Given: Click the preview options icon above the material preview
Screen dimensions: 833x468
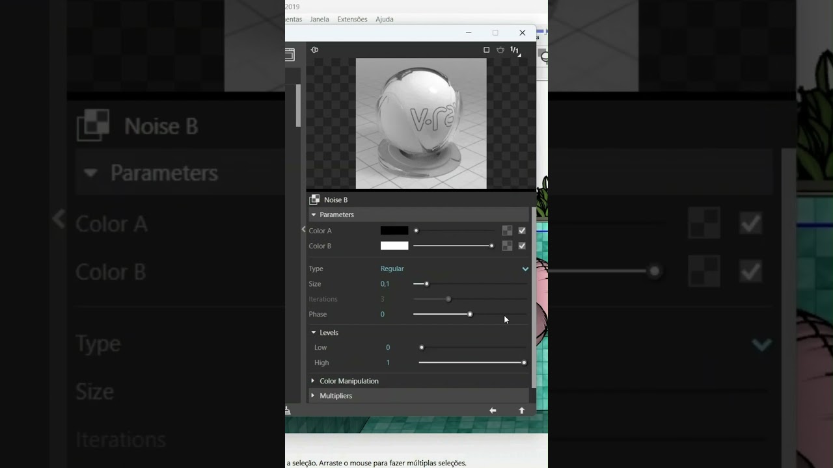Looking at the screenshot, I should click(314, 50).
